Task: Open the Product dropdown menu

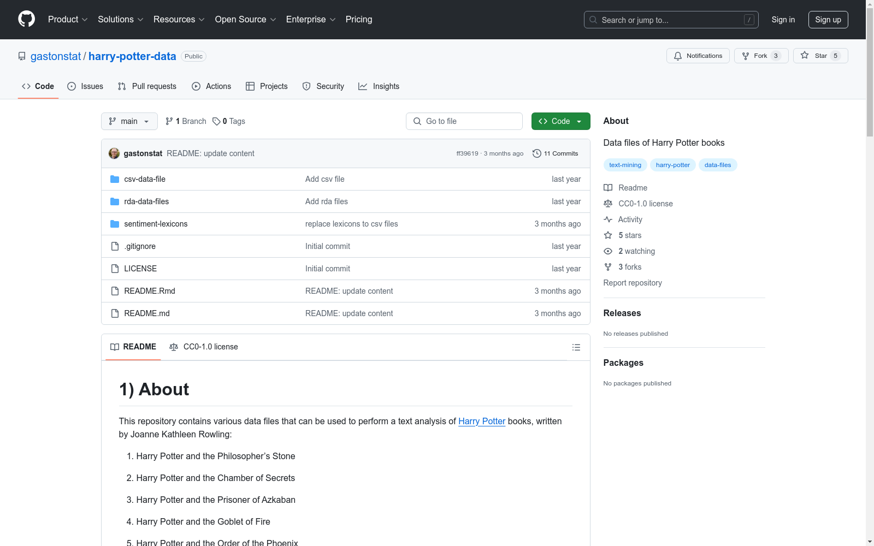Action: click(68, 20)
